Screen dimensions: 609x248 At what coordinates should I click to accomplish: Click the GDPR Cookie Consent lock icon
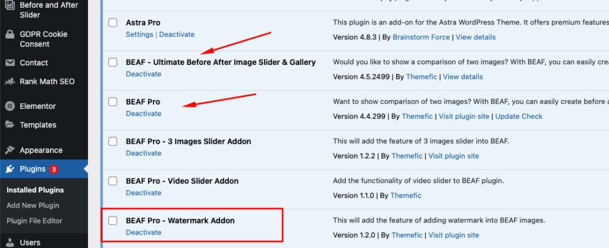[x=10, y=34]
